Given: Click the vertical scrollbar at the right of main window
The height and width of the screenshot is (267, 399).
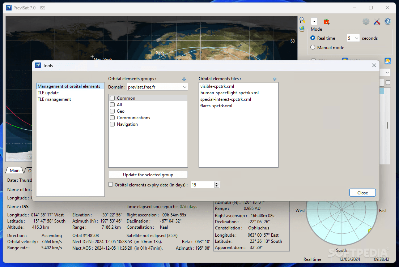Looking at the screenshot, I should (x=387, y=125).
